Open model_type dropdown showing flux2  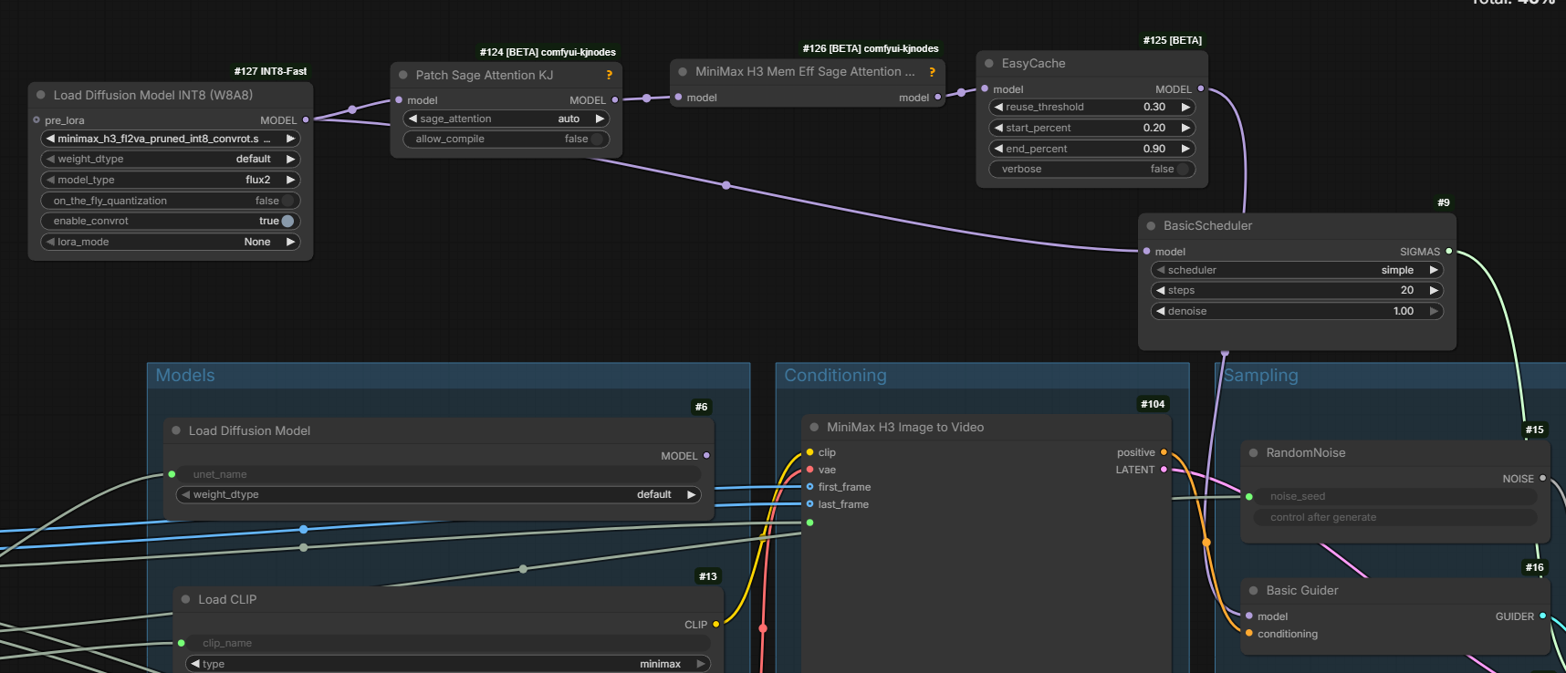(171, 180)
